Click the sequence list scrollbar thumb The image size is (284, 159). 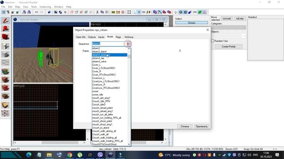[129, 57]
